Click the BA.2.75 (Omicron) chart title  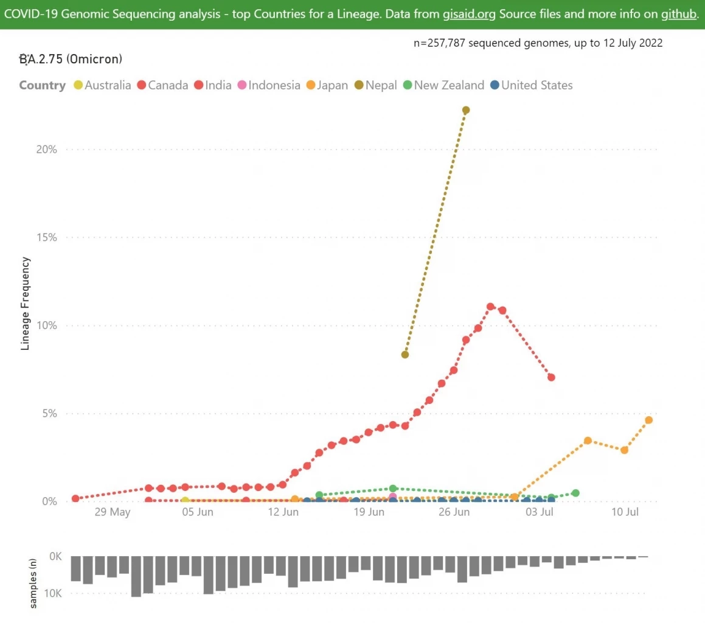[71, 59]
